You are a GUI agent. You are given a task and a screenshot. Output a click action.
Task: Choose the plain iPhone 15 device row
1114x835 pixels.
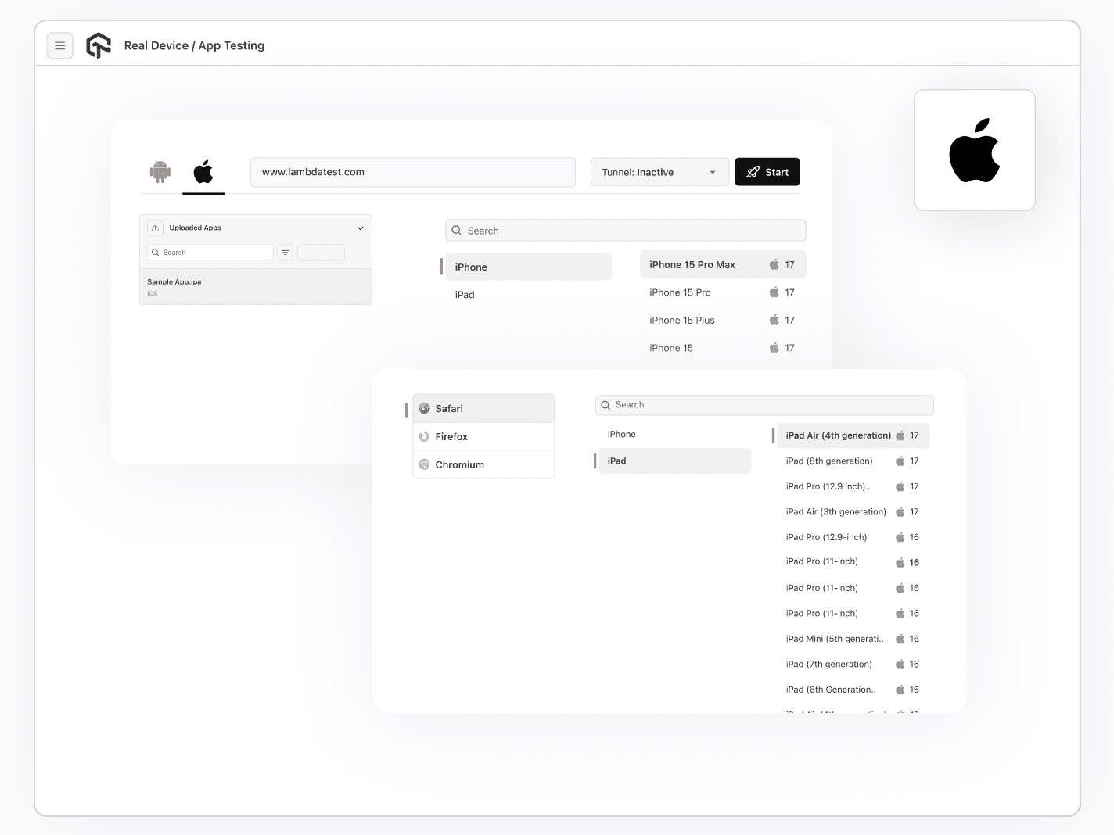723,348
